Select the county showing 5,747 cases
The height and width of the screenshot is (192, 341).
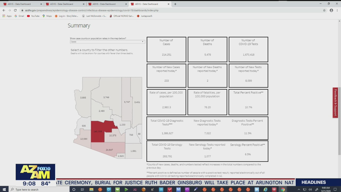point(127,102)
